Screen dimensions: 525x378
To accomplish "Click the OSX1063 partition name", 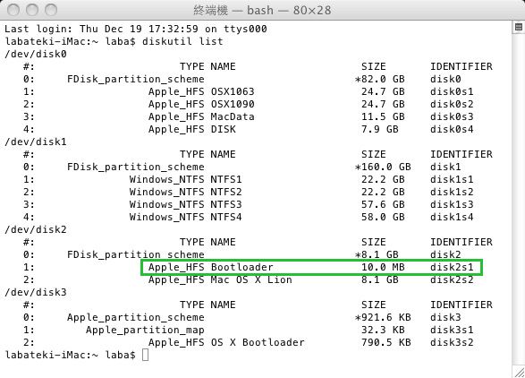I will point(233,91).
